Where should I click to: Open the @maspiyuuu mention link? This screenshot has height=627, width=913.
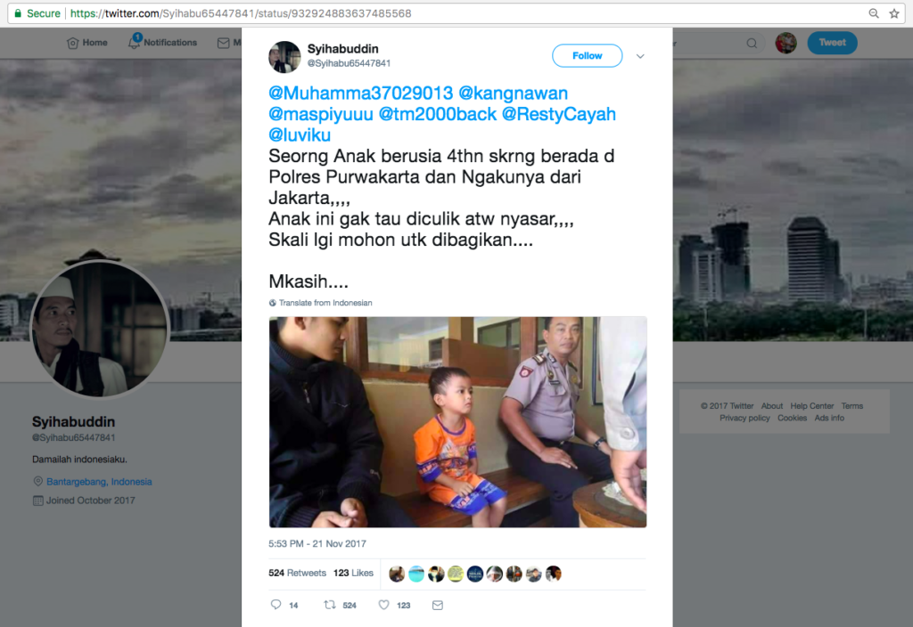321,114
